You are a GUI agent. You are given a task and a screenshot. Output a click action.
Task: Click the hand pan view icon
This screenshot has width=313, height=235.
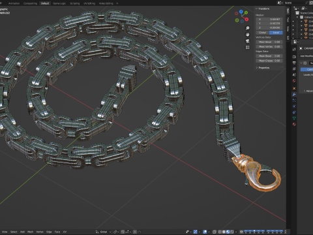pyautogui.click(x=247, y=35)
